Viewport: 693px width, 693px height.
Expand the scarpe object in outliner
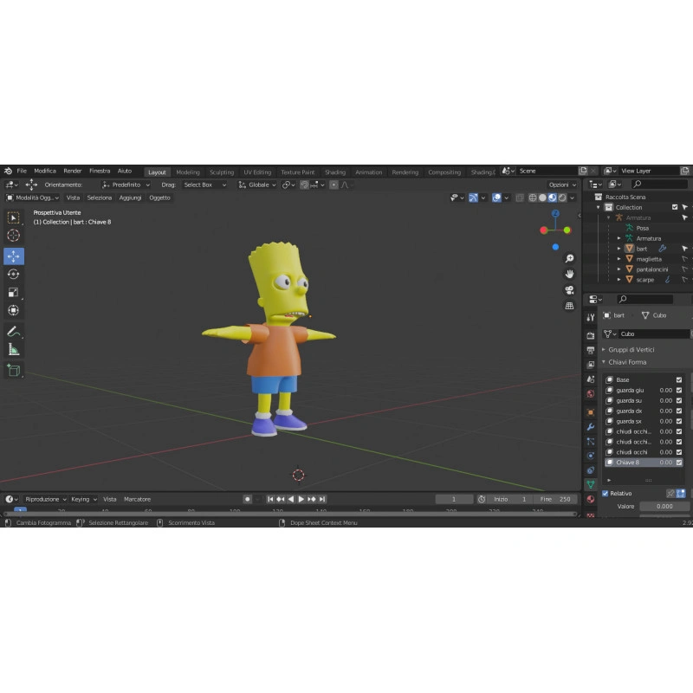click(619, 279)
